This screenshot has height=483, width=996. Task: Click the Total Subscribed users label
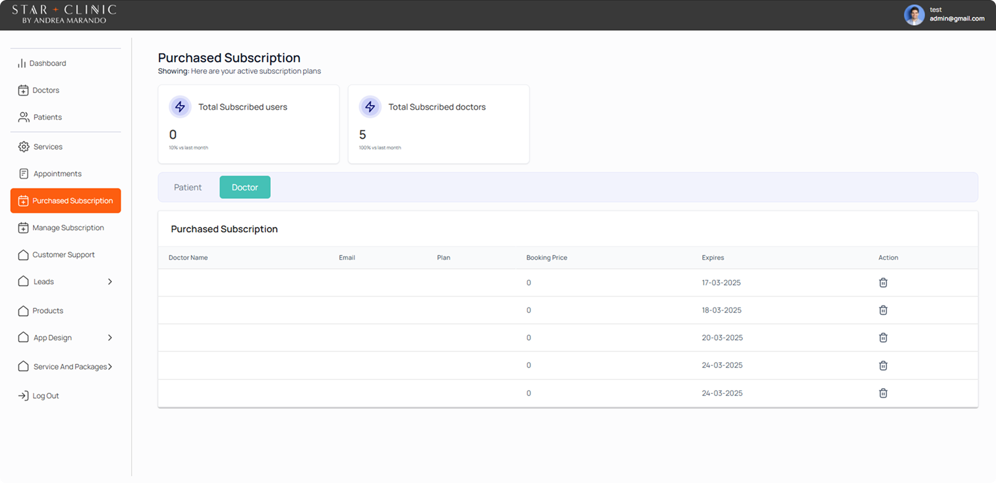243,107
